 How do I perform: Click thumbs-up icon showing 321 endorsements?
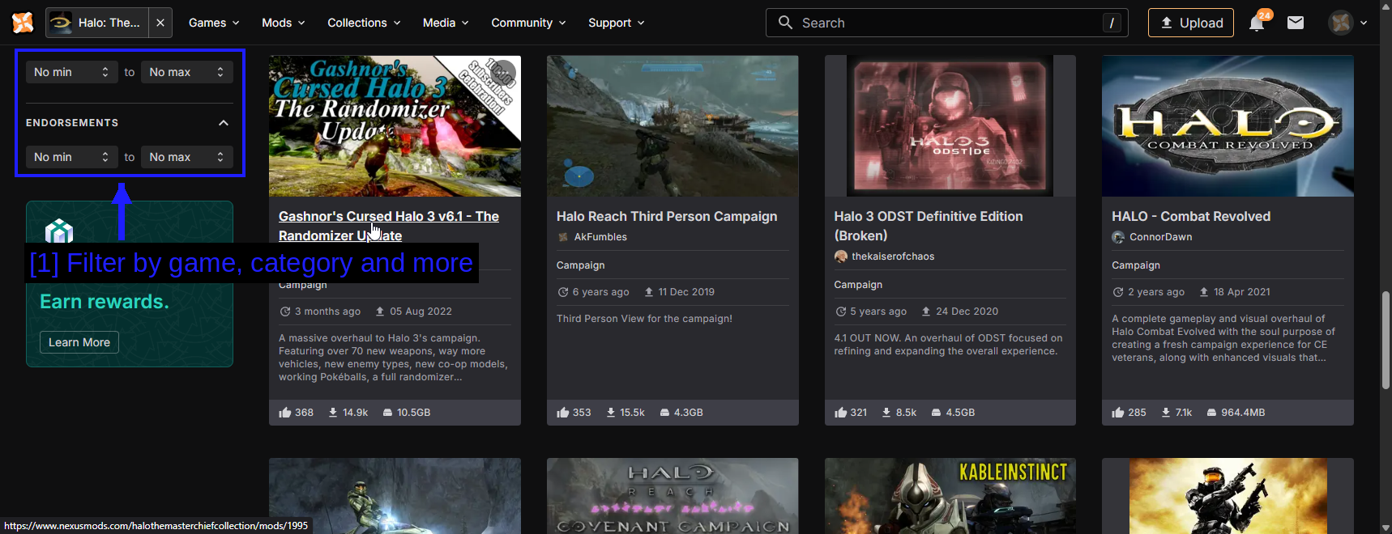click(x=840, y=413)
